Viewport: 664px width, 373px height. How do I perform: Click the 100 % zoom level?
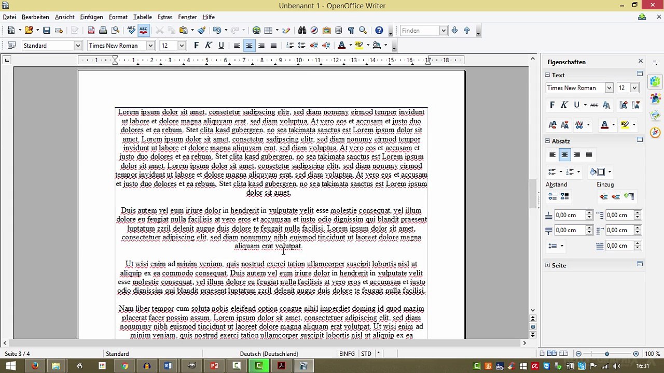point(653,354)
